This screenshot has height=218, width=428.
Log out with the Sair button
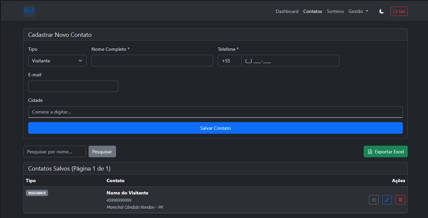[399, 11]
